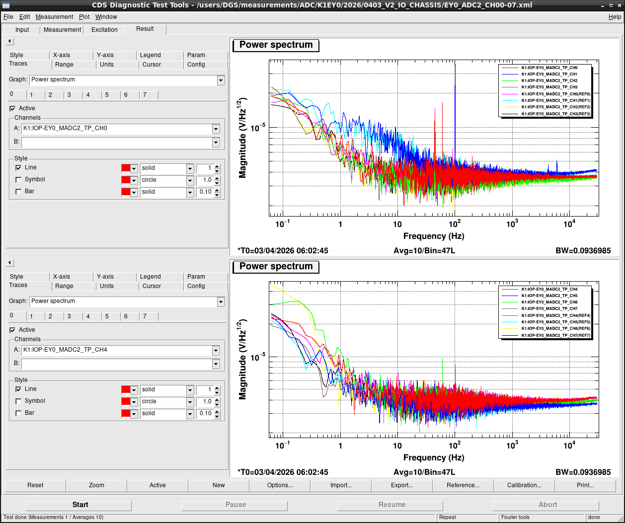Open color dropdown arrow beside upper Line swatch
625x523 pixels.
pyautogui.click(x=134, y=168)
